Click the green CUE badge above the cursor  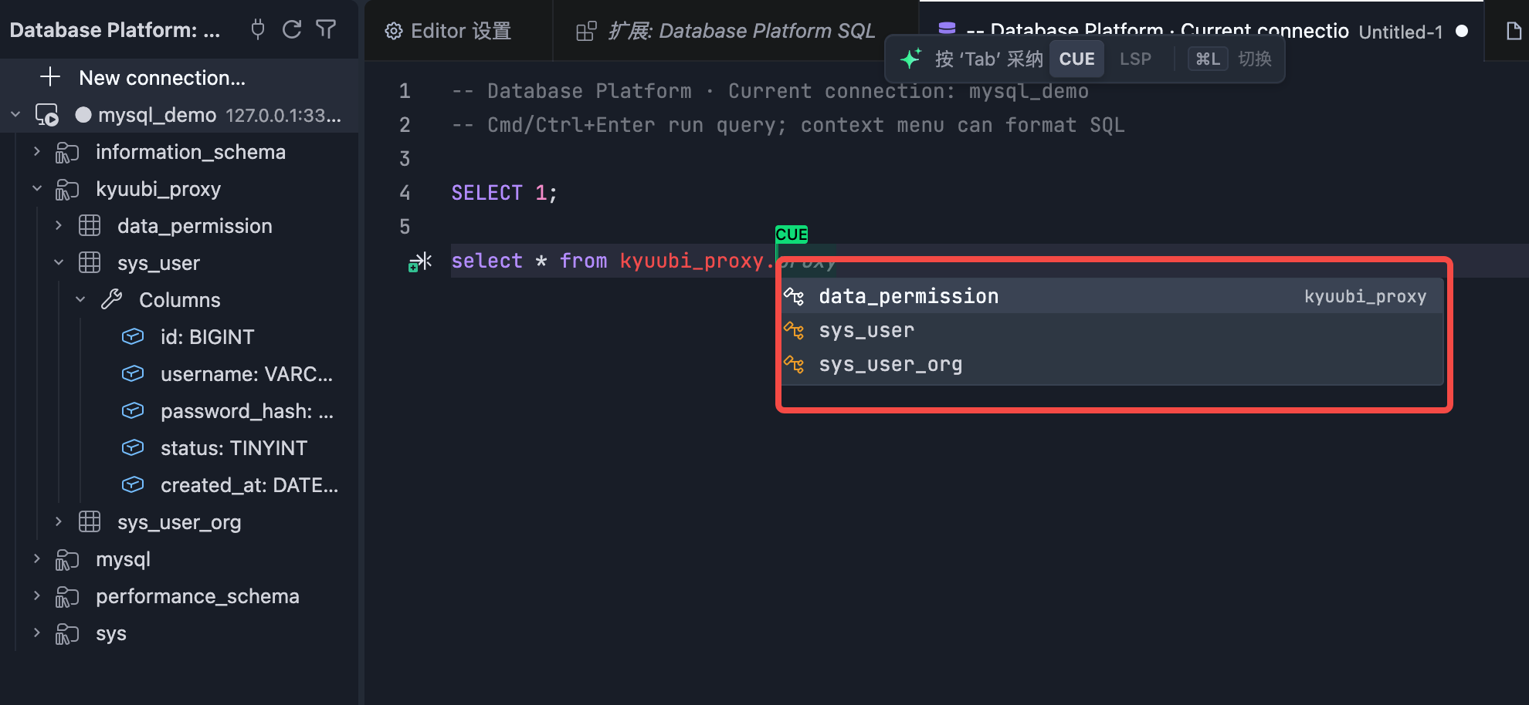tap(792, 234)
